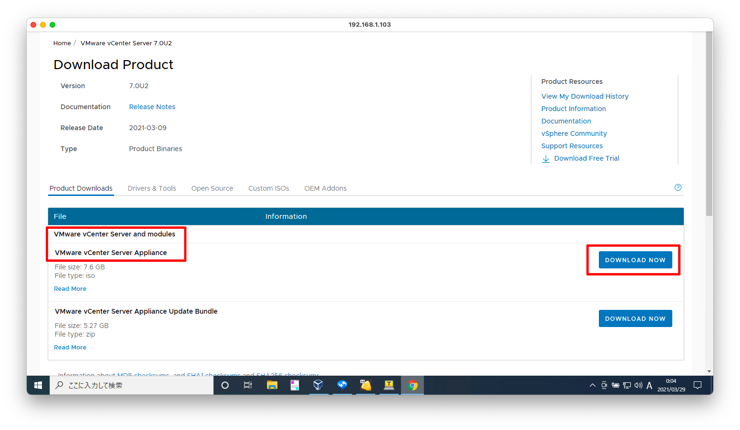Download the Appliance Update Bundle zip
The image size is (740, 430).
(x=635, y=318)
